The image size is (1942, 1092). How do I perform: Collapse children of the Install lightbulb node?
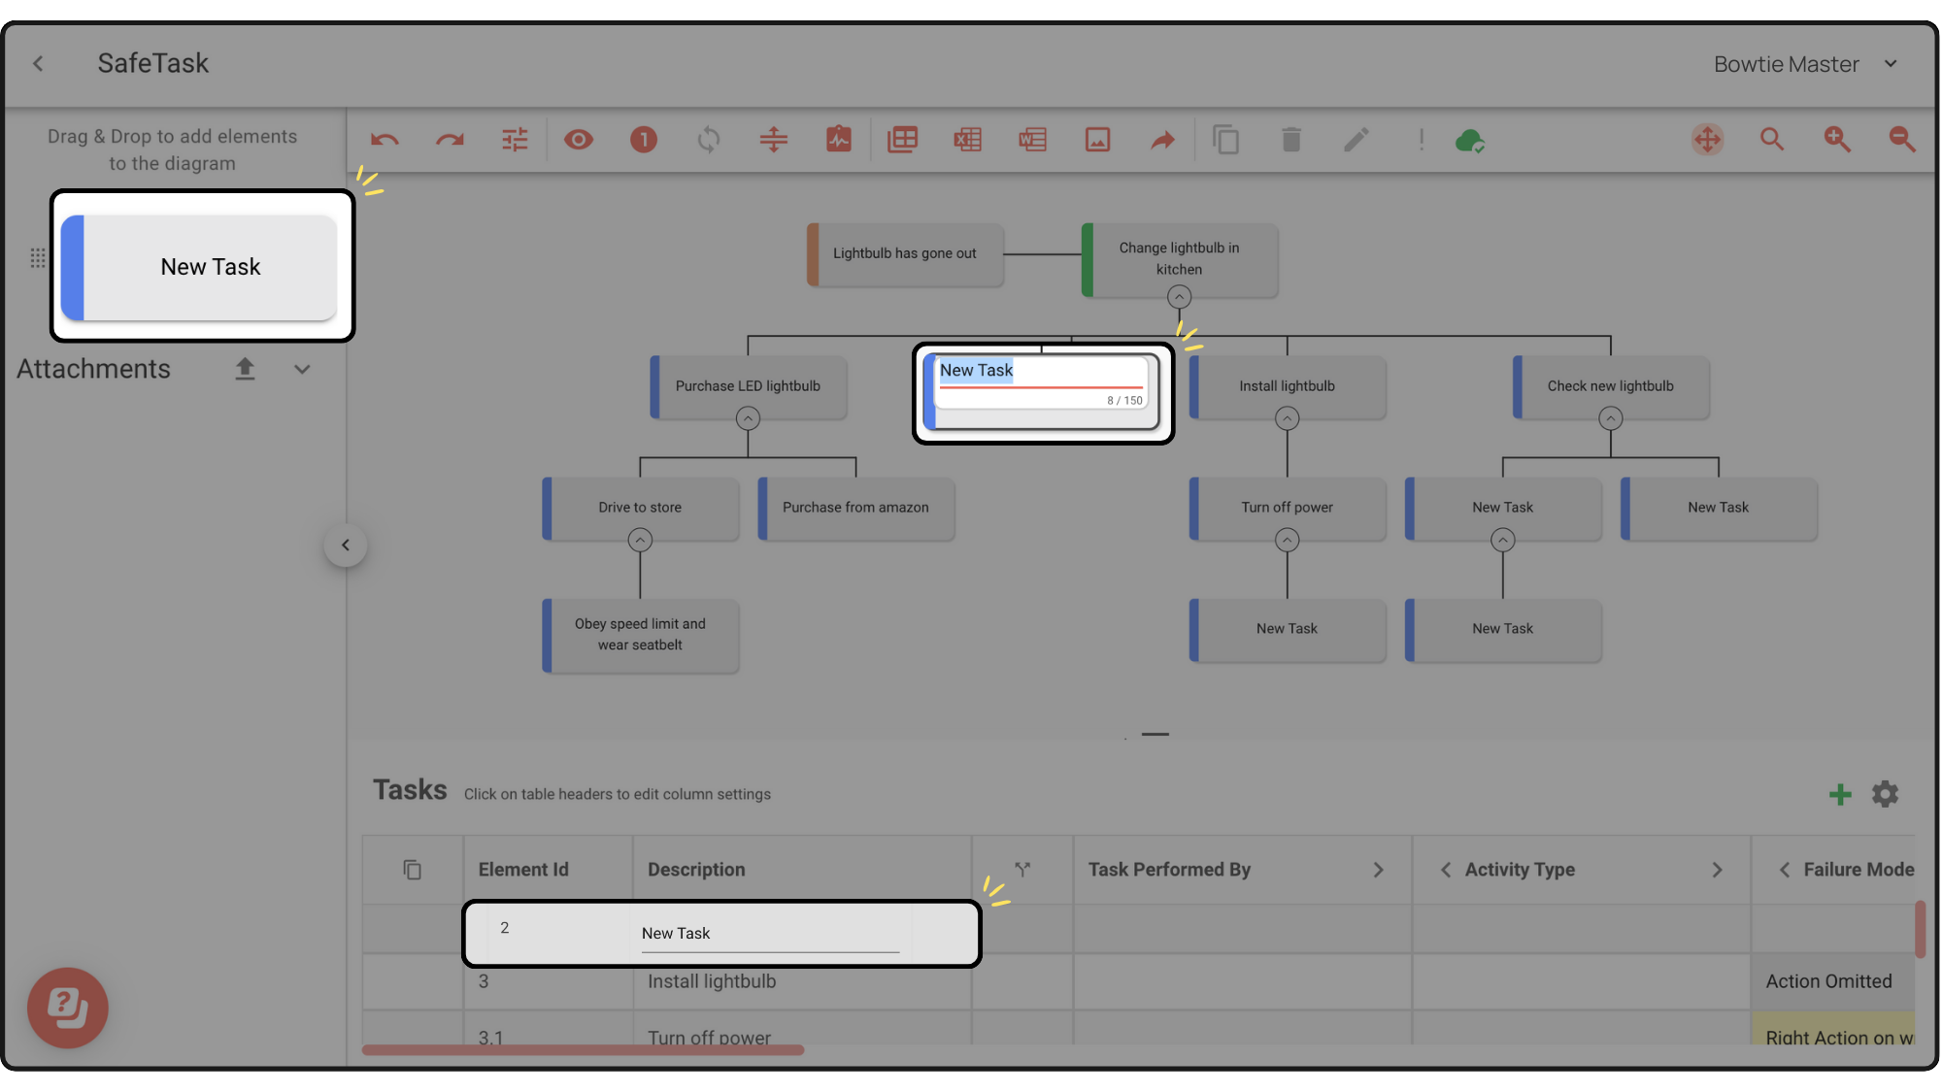click(1287, 418)
